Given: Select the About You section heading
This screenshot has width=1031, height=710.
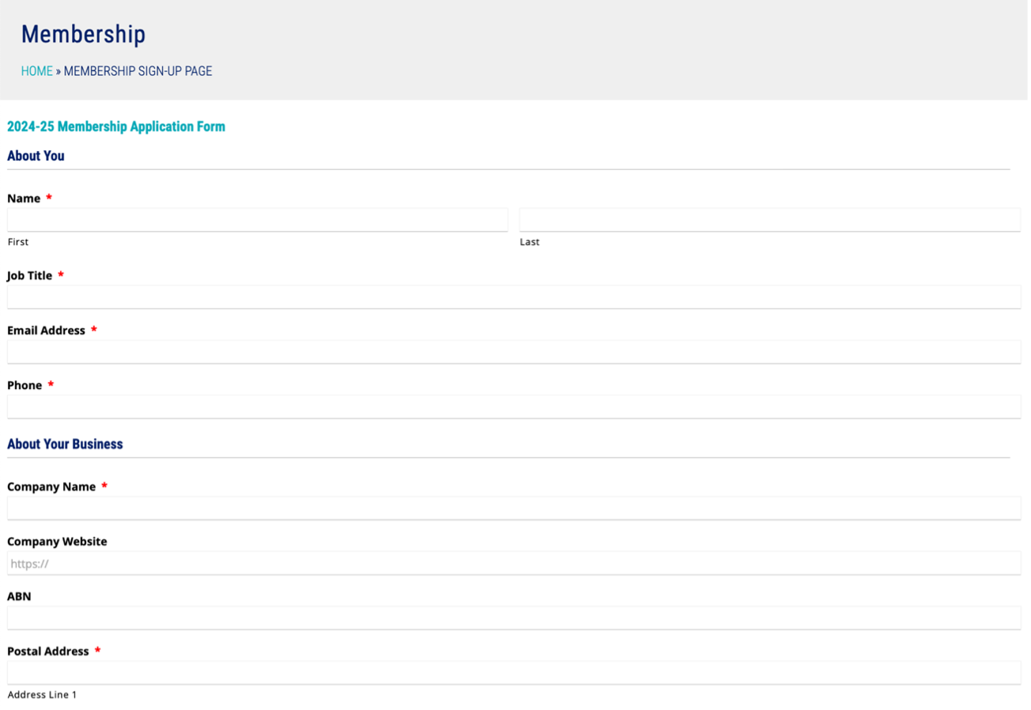Looking at the screenshot, I should (x=36, y=156).
